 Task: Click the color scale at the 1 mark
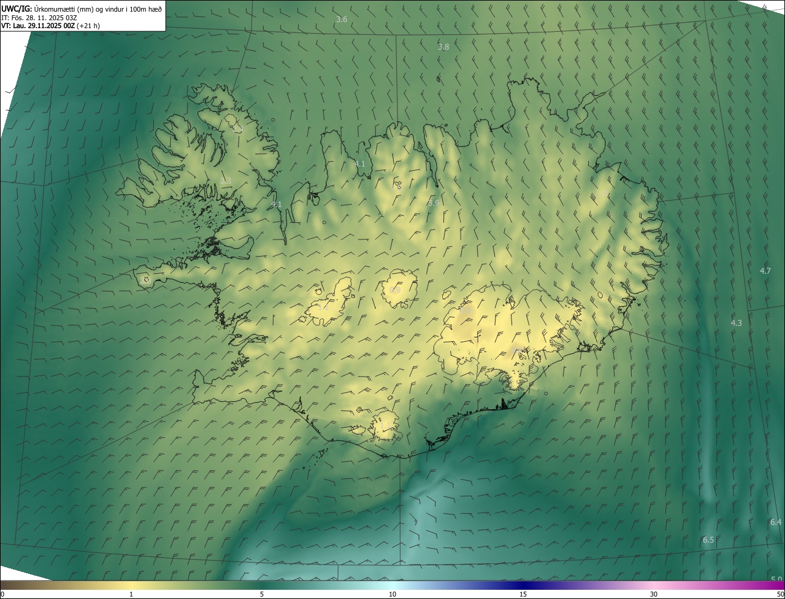tap(131, 594)
